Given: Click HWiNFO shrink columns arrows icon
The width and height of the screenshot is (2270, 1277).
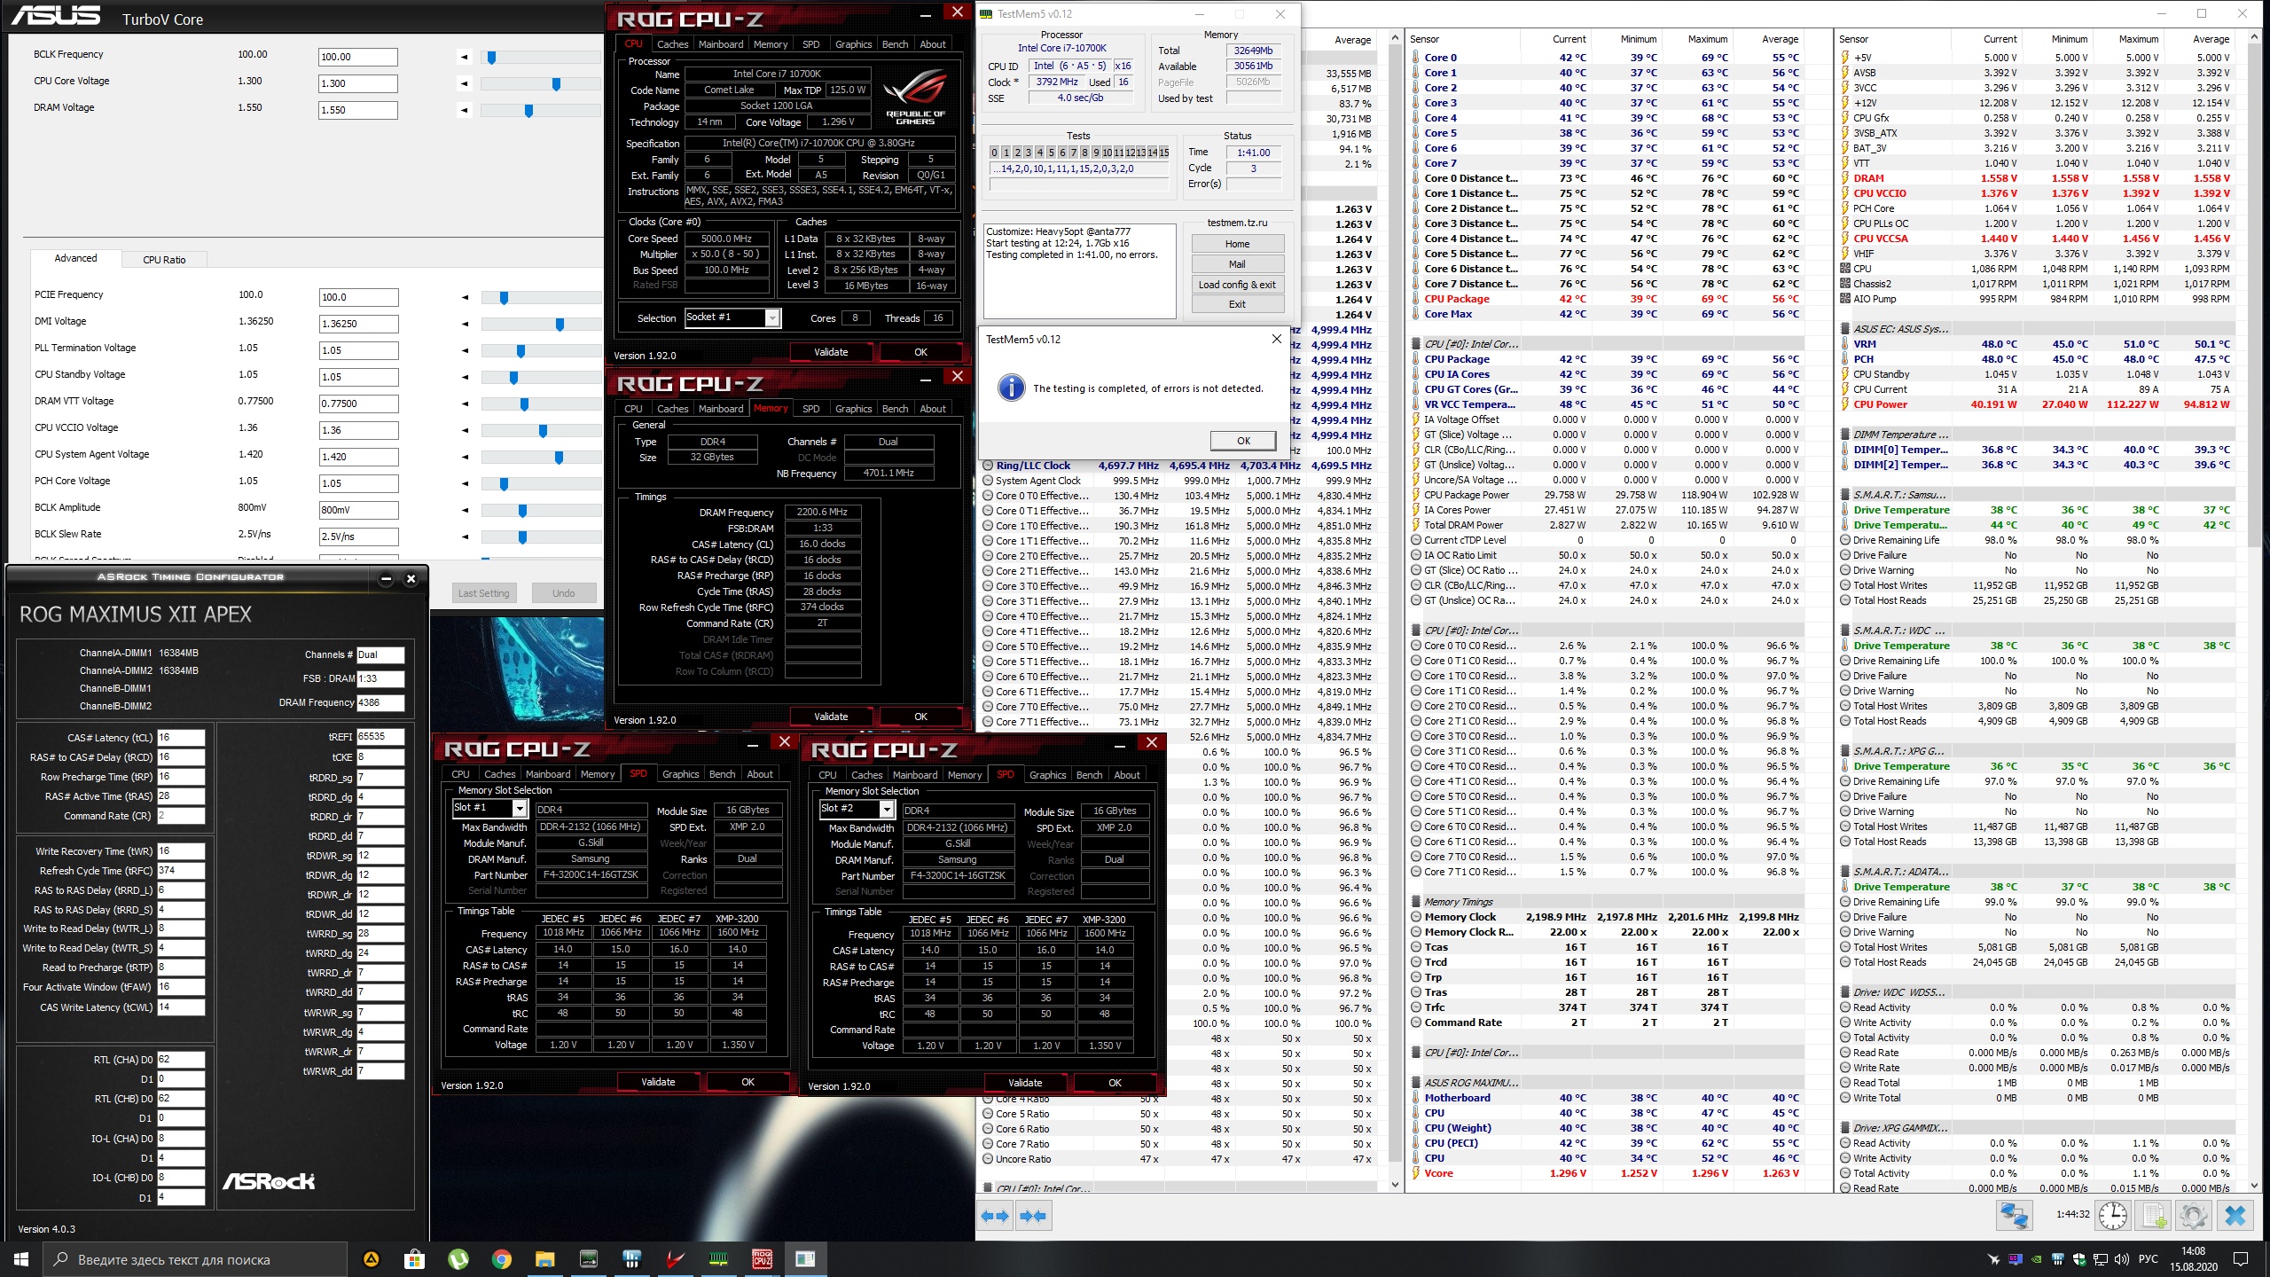Looking at the screenshot, I should point(1033,1216).
